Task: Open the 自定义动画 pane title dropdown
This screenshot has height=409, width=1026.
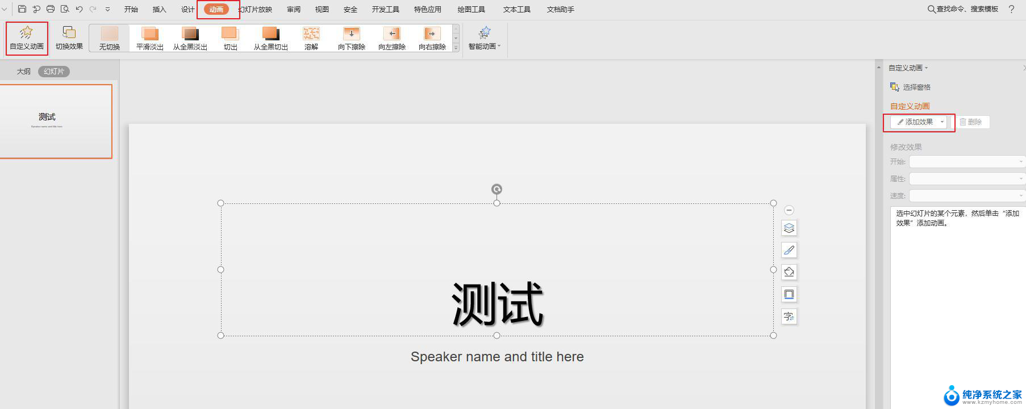Action: [x=908, y=68]
